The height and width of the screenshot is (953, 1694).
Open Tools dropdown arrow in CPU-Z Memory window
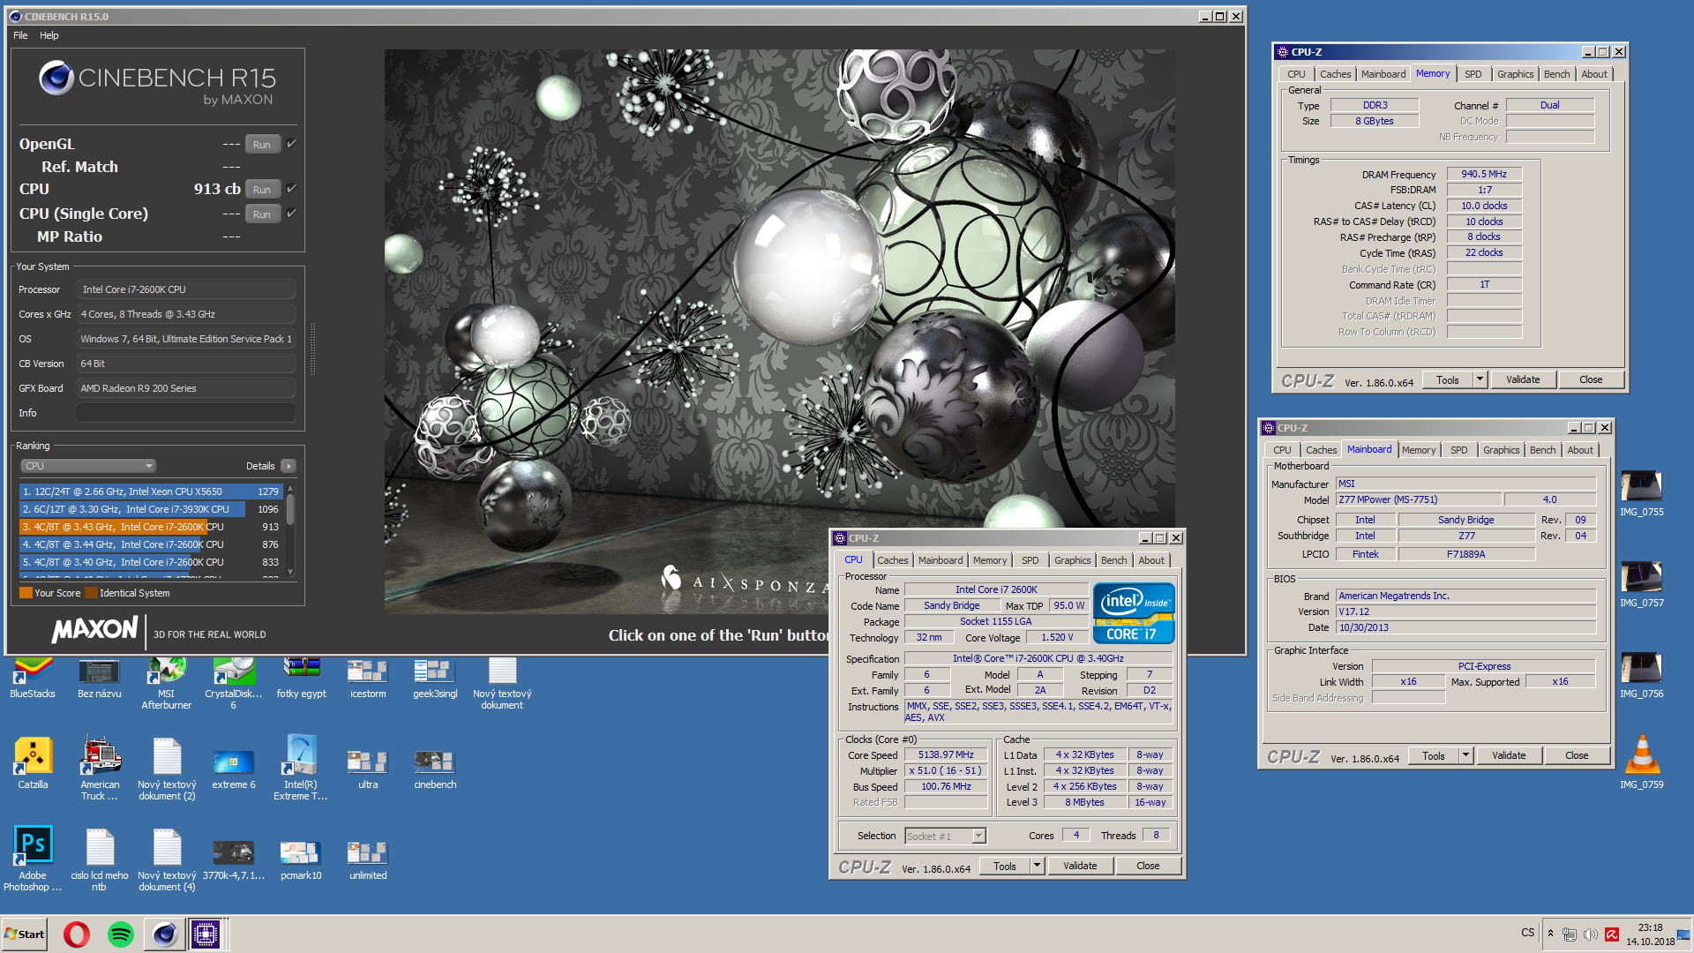pyautogui.click(x=1480, y=379)
